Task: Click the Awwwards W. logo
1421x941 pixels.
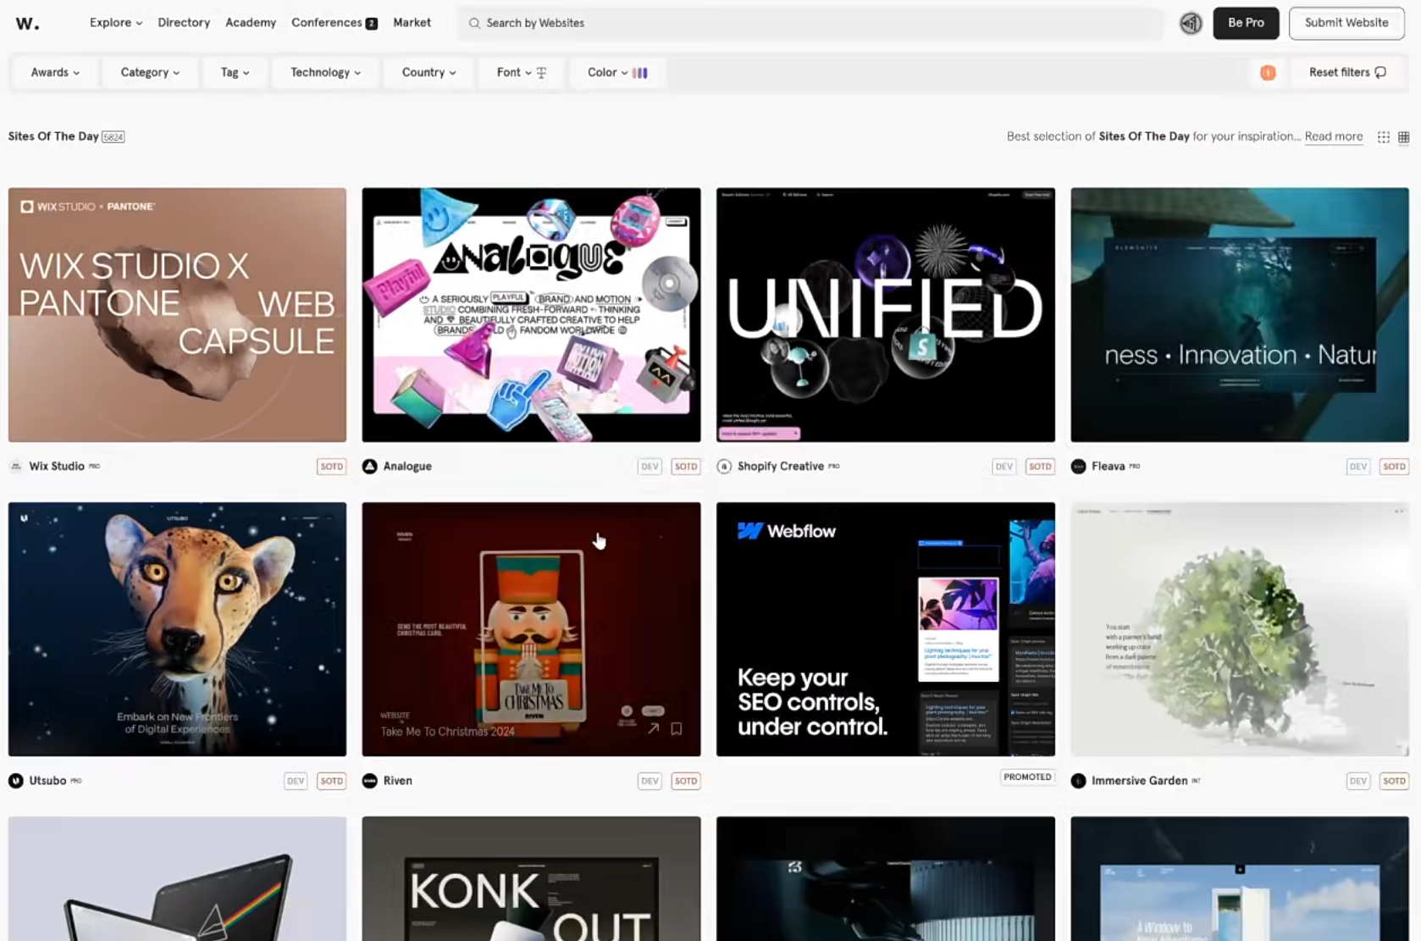Action: (x=27, y=23)
